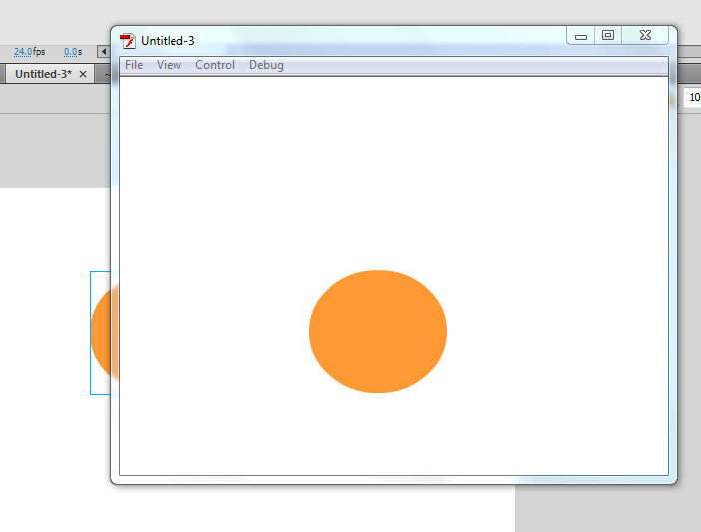This screenshot has width=701, height=532.
Task: Click the 0.0s elapsed time value
Action: point(71,52)
